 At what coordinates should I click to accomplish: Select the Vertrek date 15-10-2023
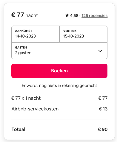click(83, 34)
